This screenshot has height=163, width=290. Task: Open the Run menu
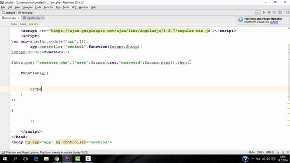click(58, 7)
